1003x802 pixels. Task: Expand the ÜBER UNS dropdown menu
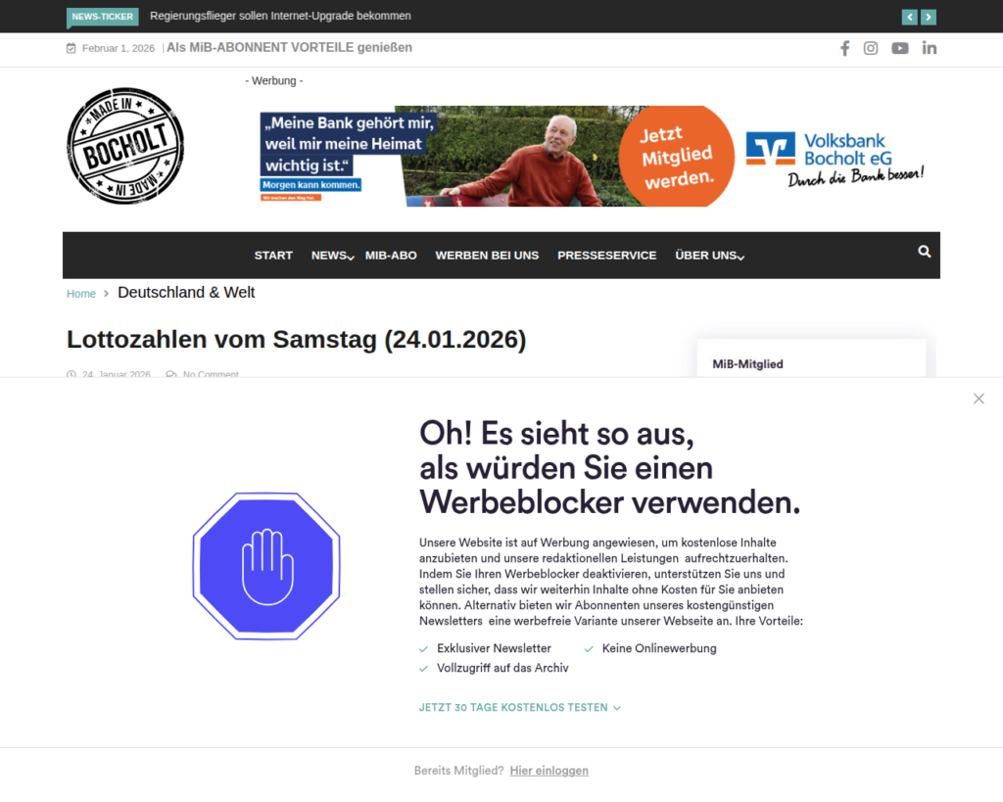coord(710,256)
